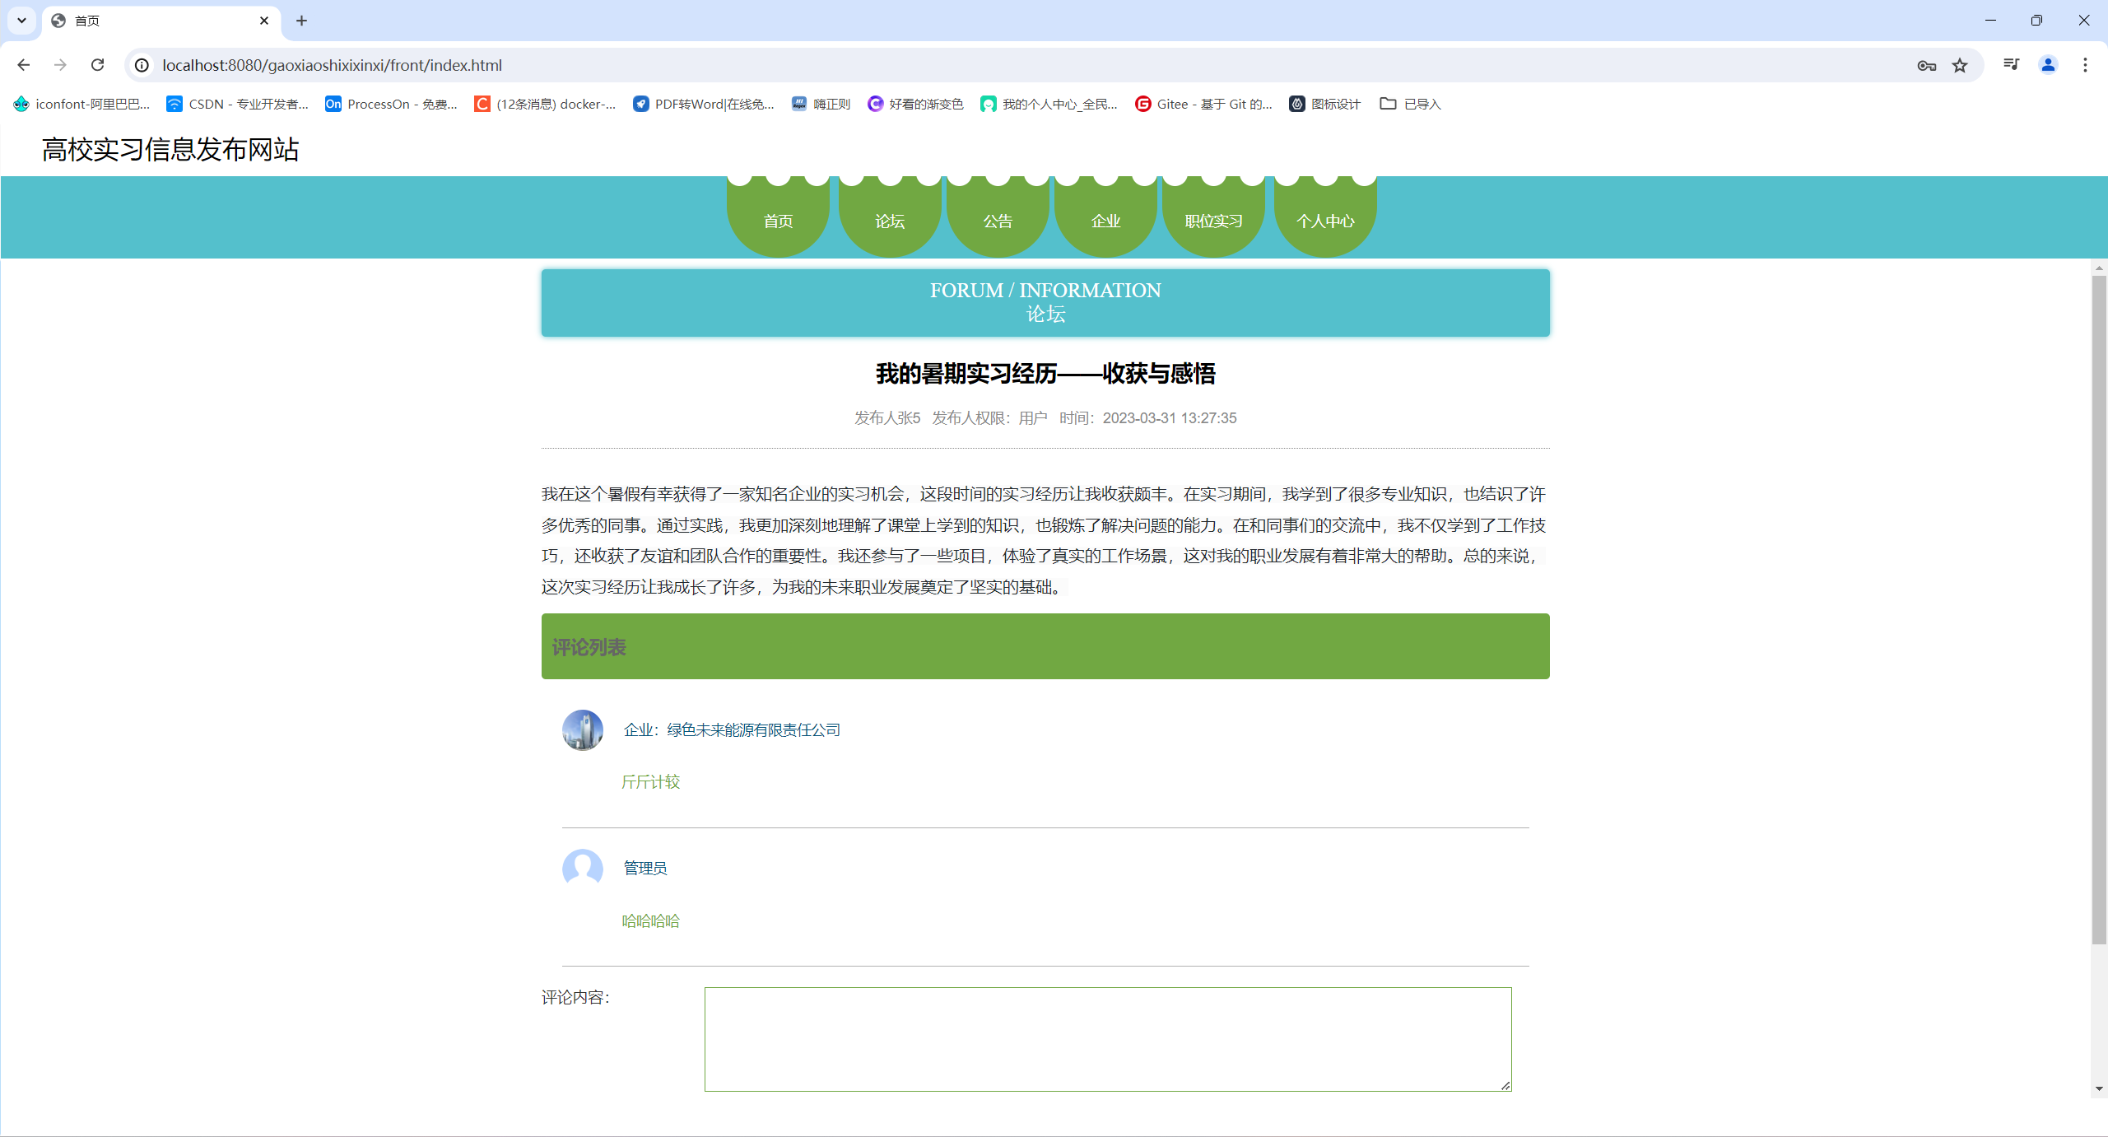Open the 已导入 bookmarks folder
The height and width of the screenshot is (1137, 2108).
[1410, 104]
